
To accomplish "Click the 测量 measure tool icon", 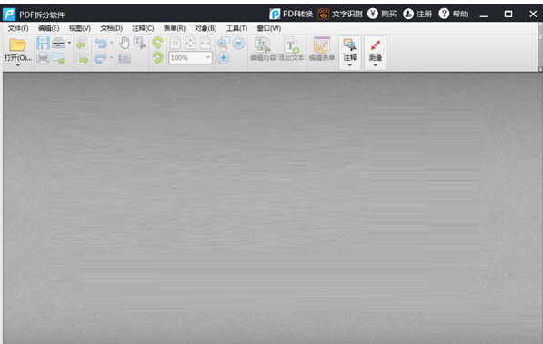I will pyautogui.click(x=376, y=45).
